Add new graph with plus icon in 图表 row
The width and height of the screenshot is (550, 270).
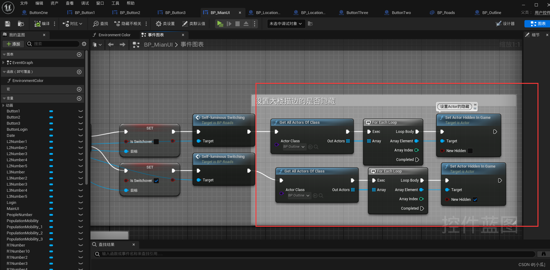79,55
